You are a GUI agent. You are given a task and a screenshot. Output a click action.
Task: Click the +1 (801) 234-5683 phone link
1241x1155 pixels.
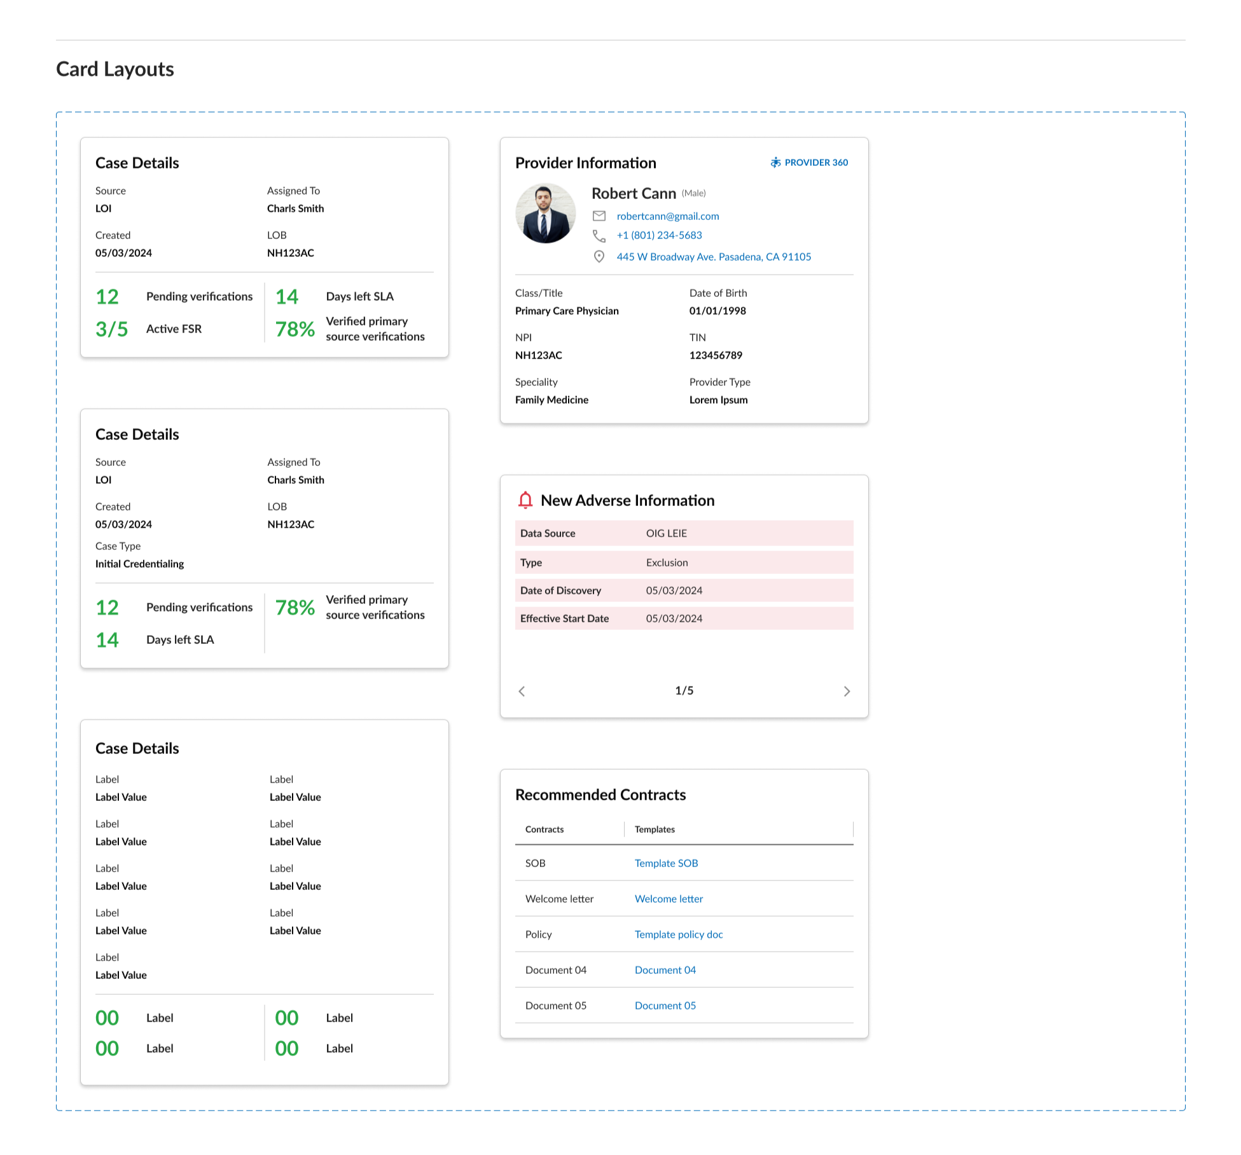click(x=659, y=235)
